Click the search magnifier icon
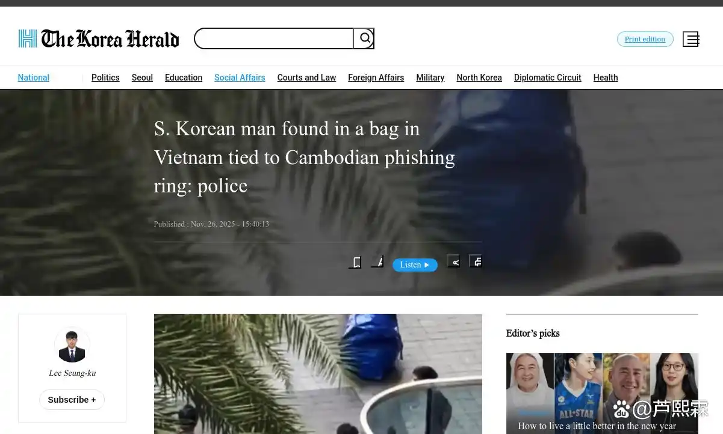The width and height of the screenshot is (723, 434). click(x=364, y=38)
